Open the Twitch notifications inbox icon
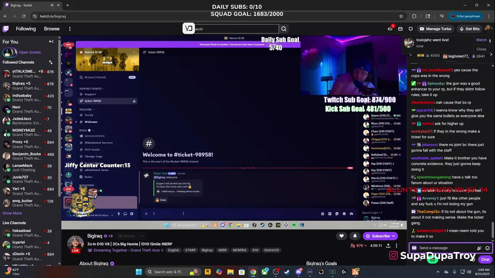495x278 pixels. pyautogui.click(x=400, y=29)
